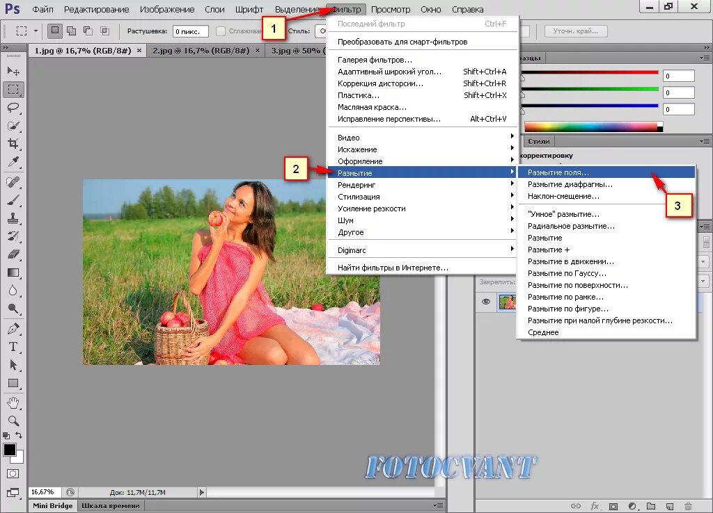This screenshot has width=713, height=513.
Task: Expand the Усиление резкости submenu
Action: point(422,209)
